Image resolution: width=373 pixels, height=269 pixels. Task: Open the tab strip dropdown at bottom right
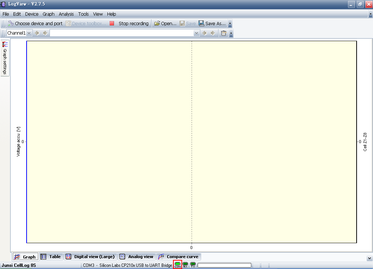click(x=369, y=258)
